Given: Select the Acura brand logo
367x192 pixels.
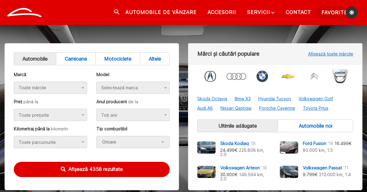Looking at the screenshot, I should (210, 76).
